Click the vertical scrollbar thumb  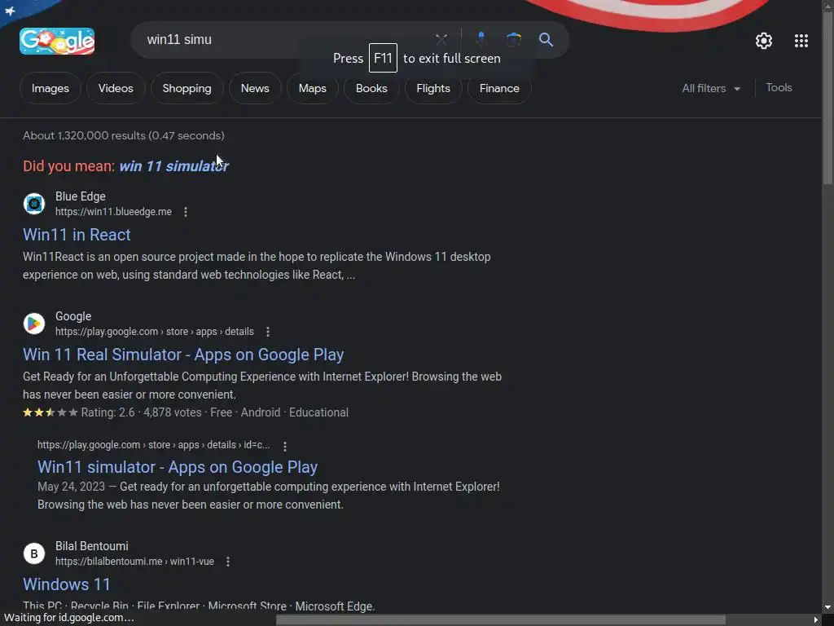click(x=828, y=99)
